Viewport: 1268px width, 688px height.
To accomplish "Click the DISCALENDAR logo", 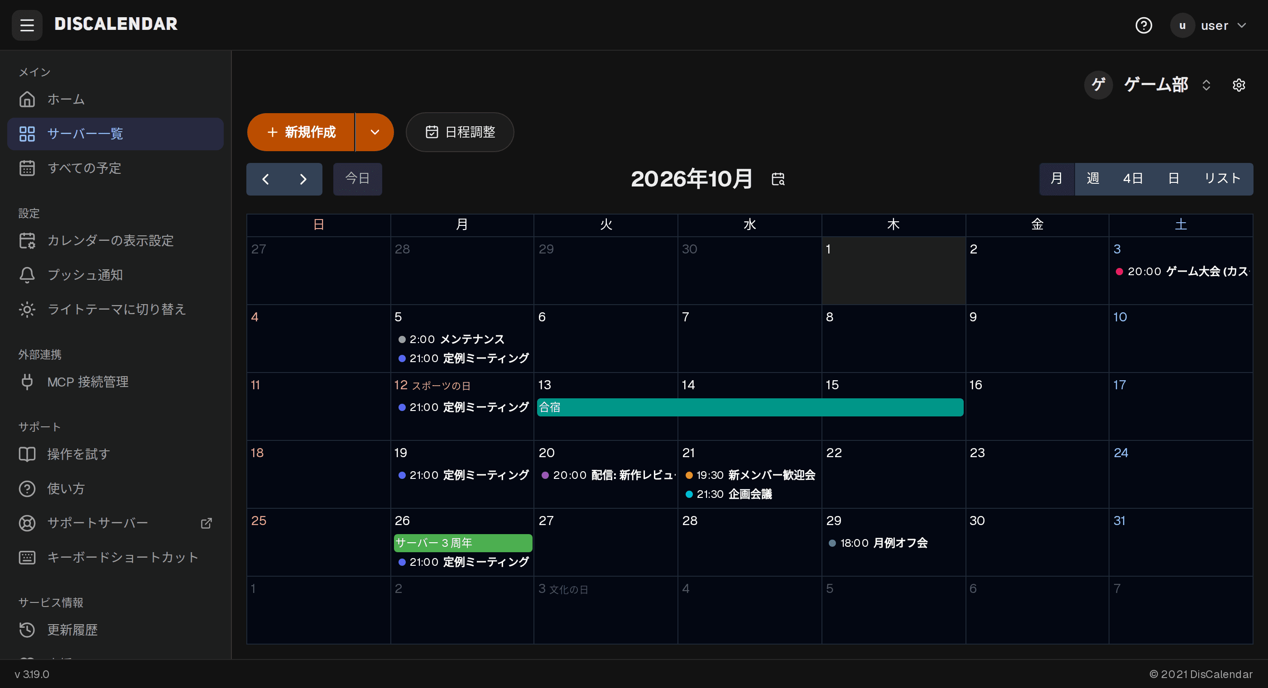I will [x=115, y=24].
